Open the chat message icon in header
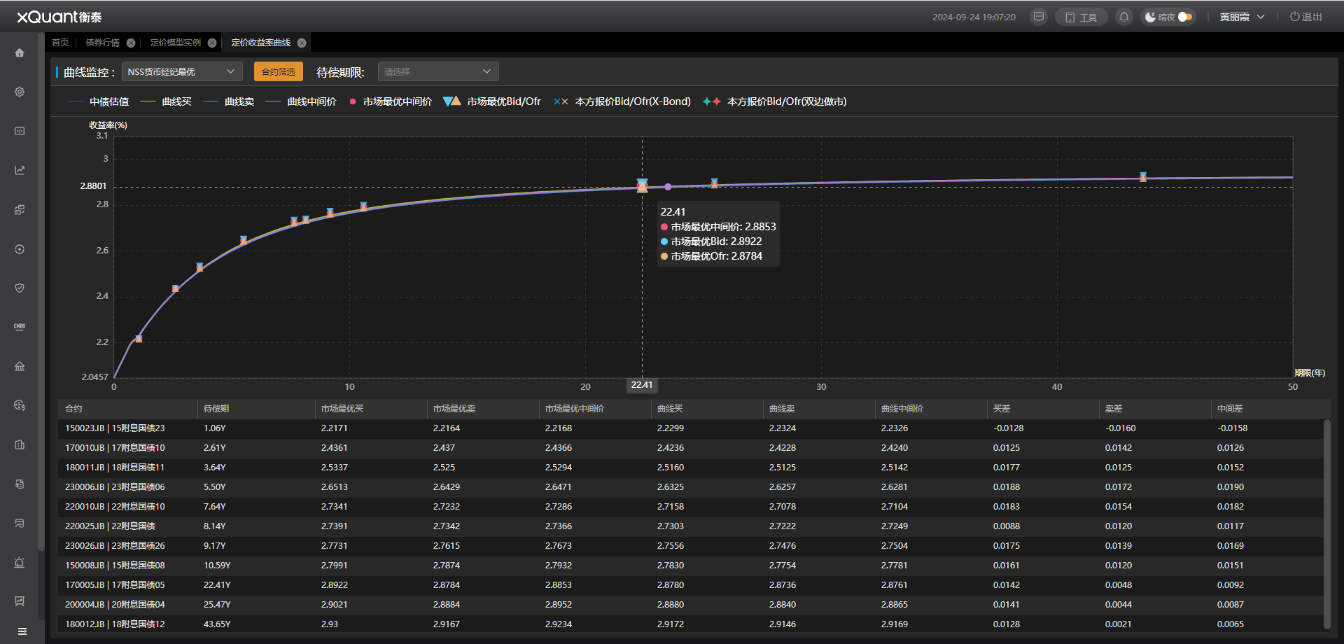This screenshot has height=644, width=1344. [1039, 17]
